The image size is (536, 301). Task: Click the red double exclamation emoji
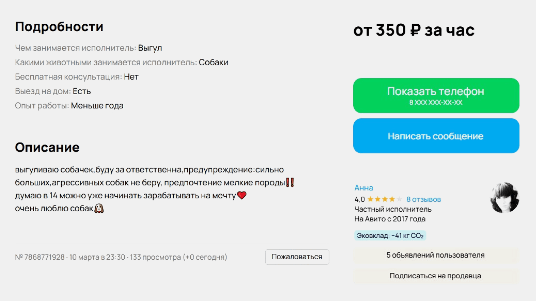(290, 182)
